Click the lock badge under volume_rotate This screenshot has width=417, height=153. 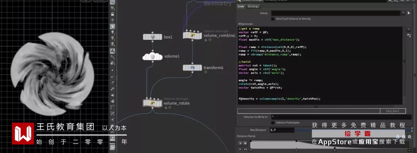[x=166, y=107]
